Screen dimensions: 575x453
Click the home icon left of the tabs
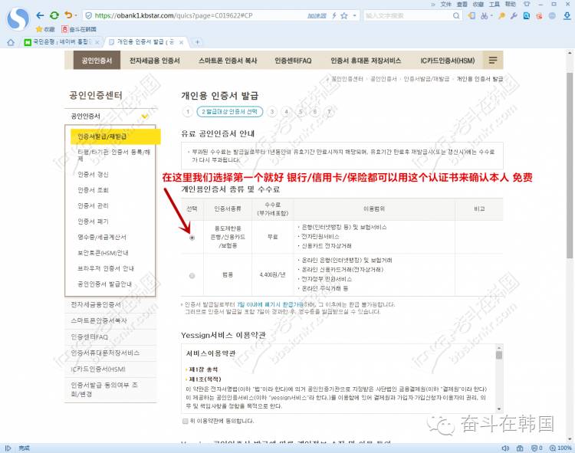11,42
